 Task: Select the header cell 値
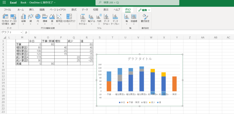coord(87,41)
